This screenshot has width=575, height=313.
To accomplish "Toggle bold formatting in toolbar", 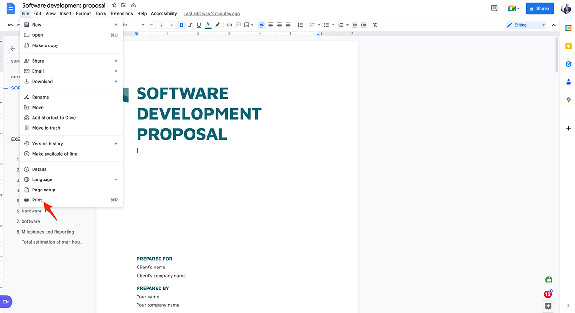I will click(x=181, y=25).
